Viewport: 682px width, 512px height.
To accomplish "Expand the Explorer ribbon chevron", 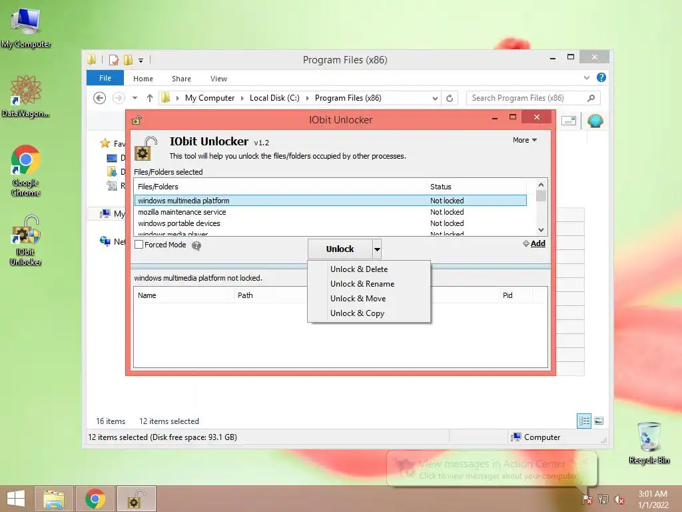I will 587,77.
